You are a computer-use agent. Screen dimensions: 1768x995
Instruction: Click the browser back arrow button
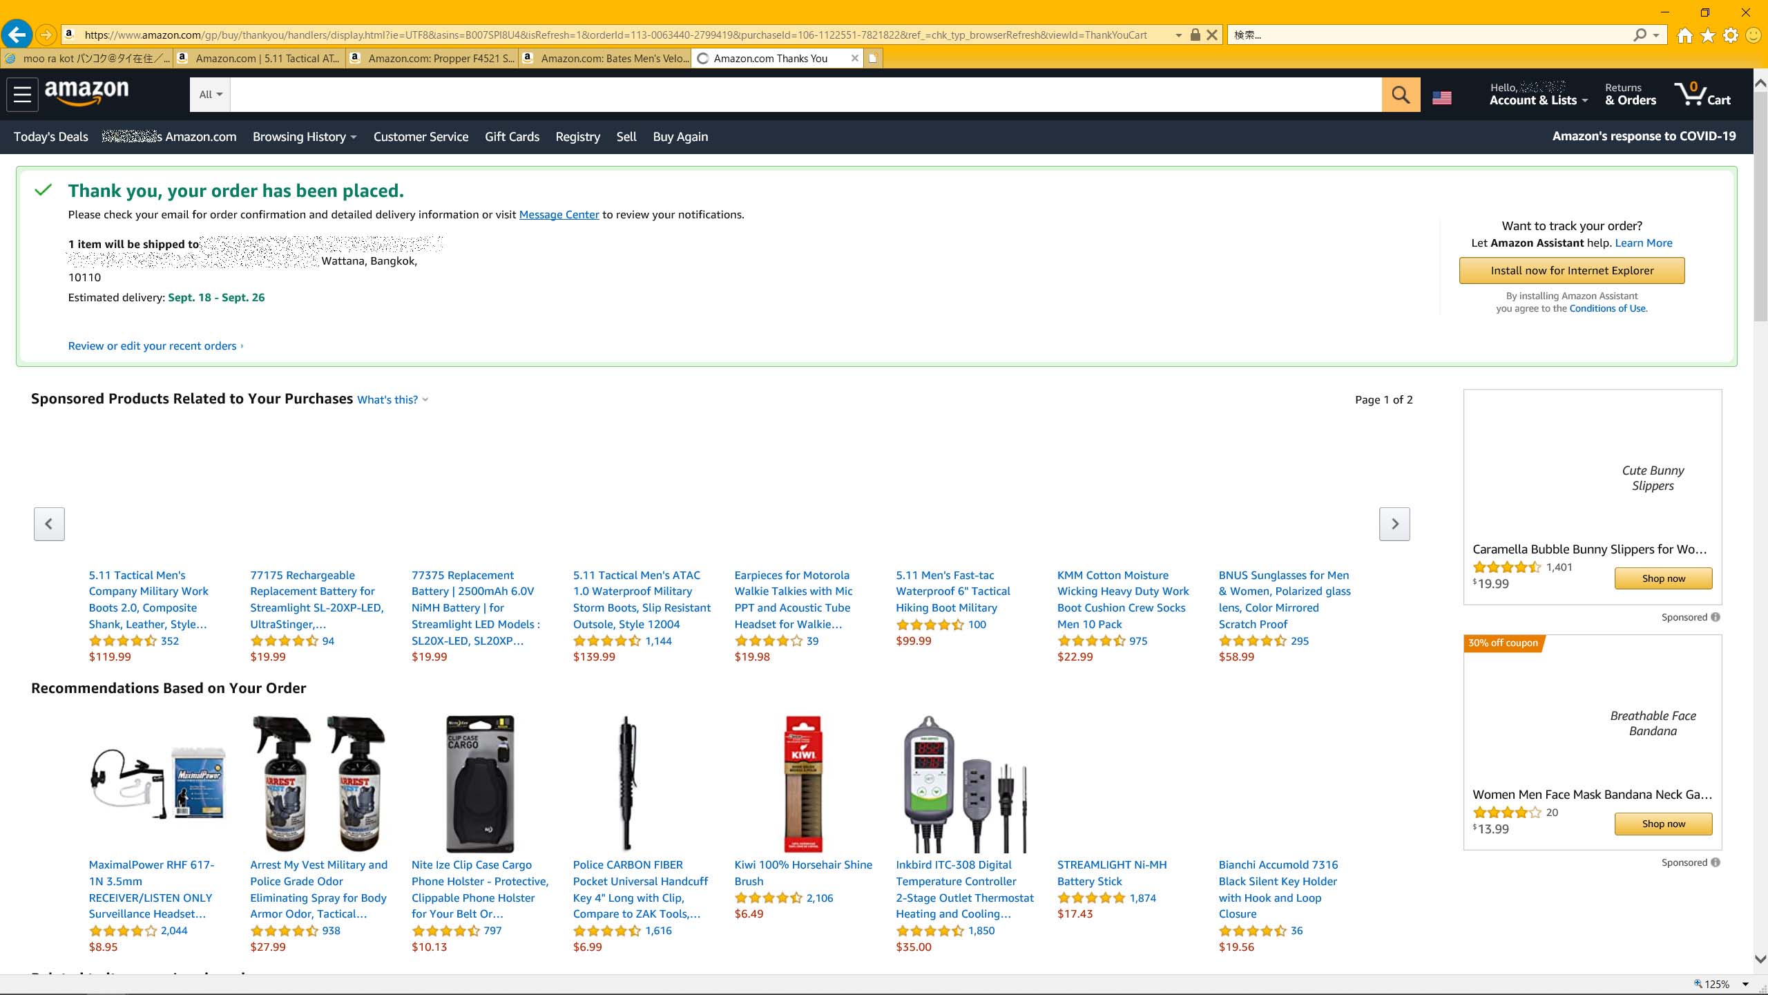(x=17, y=34)
